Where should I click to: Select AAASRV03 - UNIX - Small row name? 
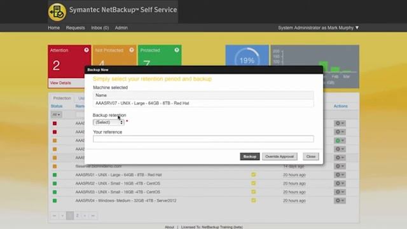point(118,192)
